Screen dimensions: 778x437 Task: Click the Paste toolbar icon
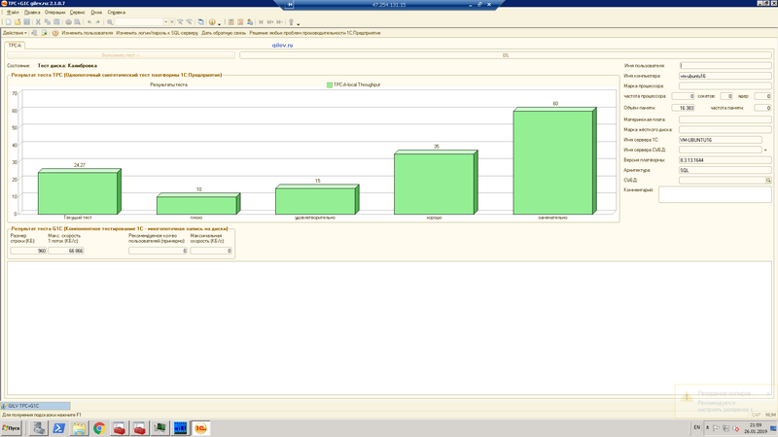point(56,22)
